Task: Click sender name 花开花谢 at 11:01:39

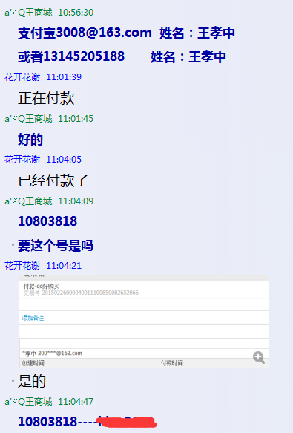Action: pos(22,77)
